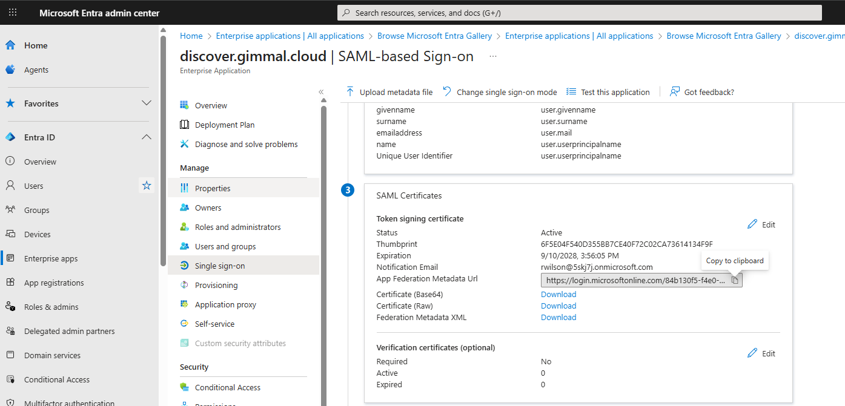
Task: Expand the Favorites section
Action: click(146, 103)
